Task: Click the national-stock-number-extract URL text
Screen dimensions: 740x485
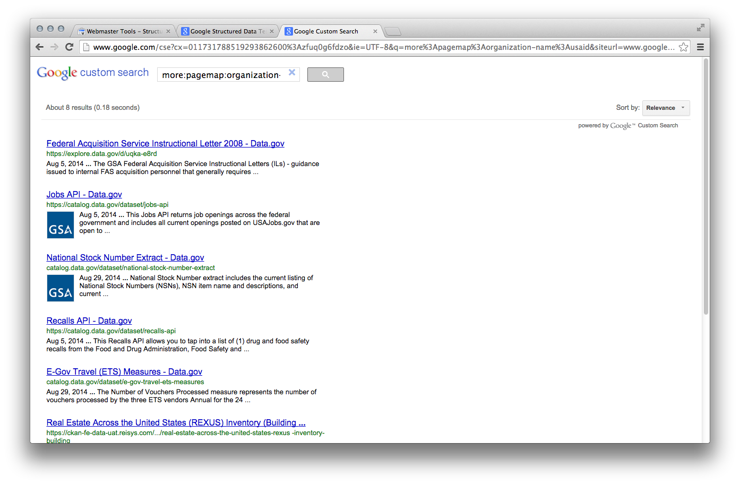Action: tap(131, 268)
